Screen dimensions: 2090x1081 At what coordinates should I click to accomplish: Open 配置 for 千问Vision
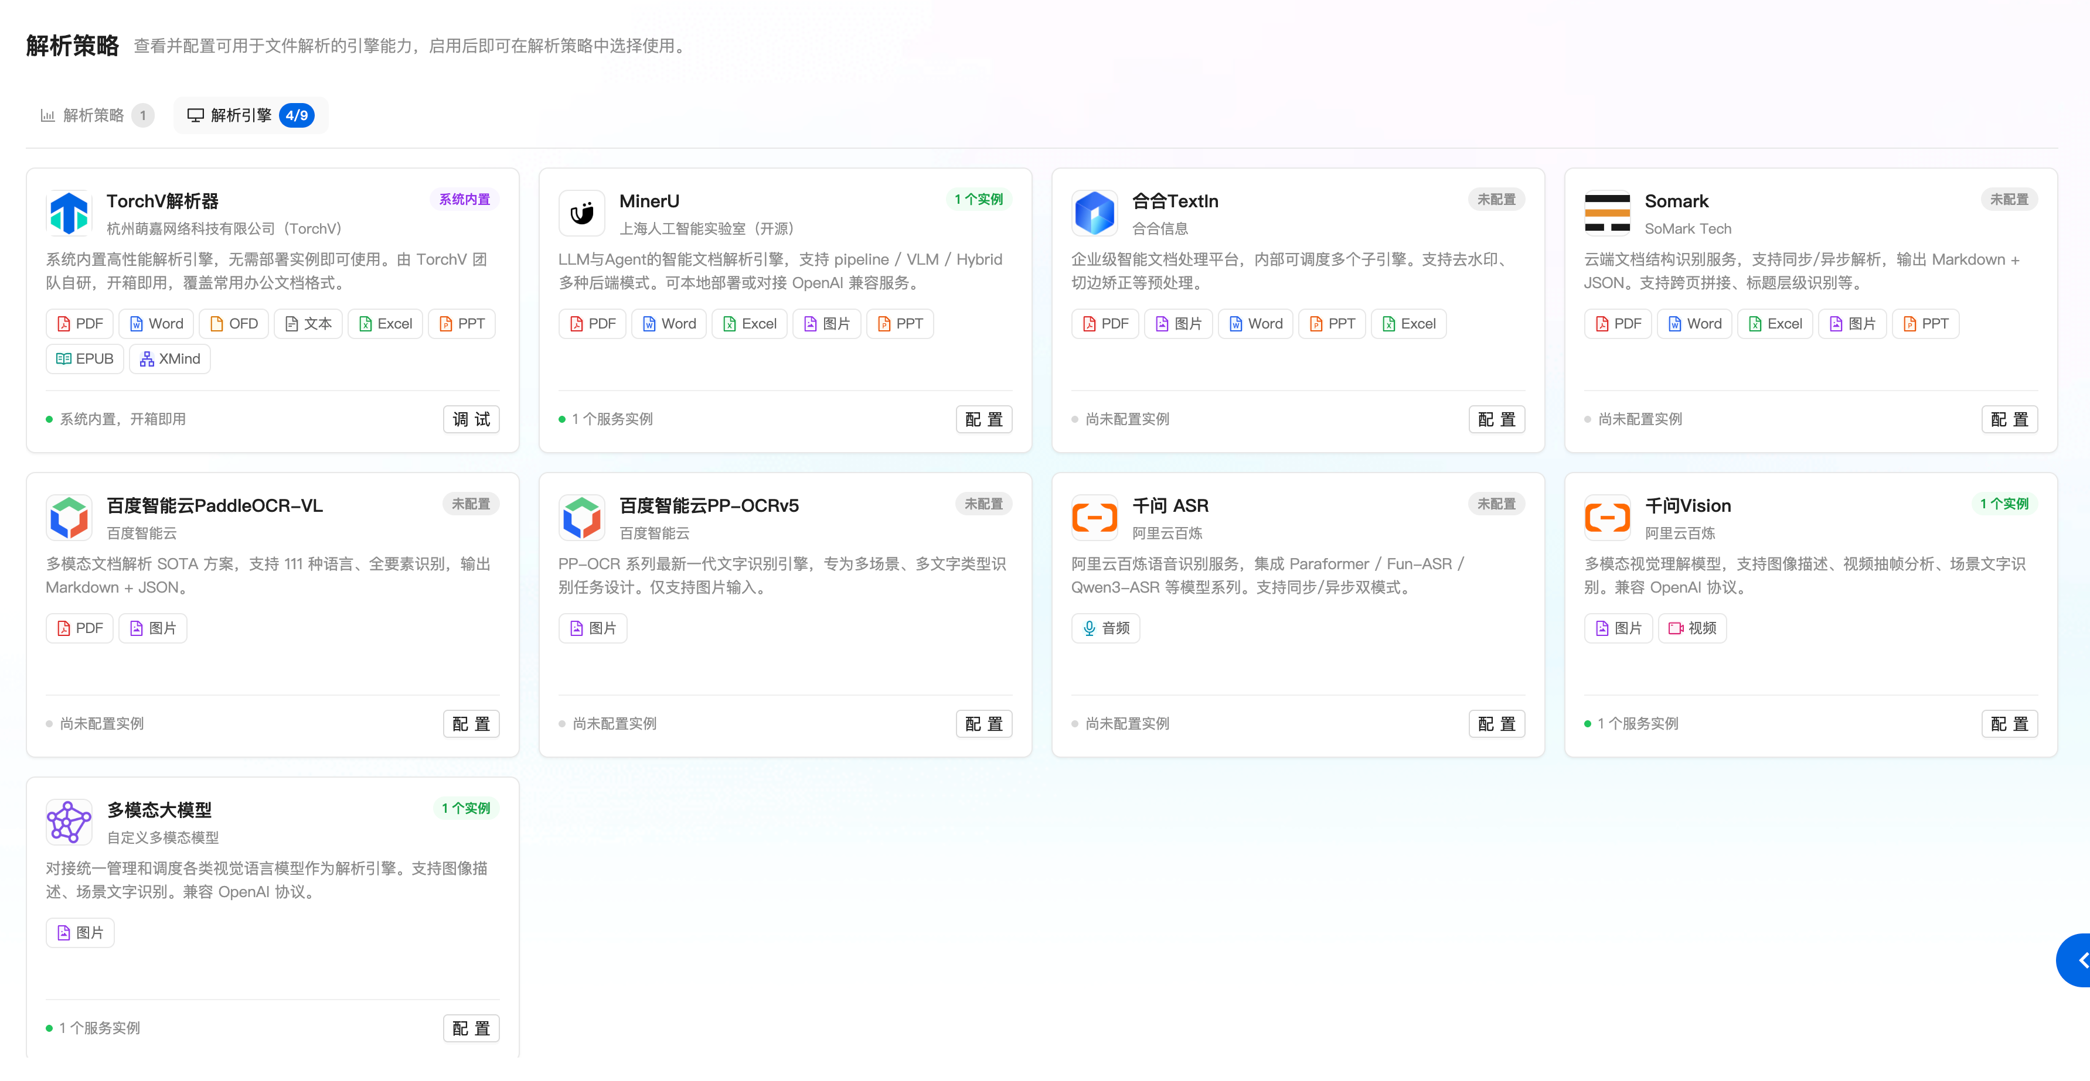tap(2010, 724)
